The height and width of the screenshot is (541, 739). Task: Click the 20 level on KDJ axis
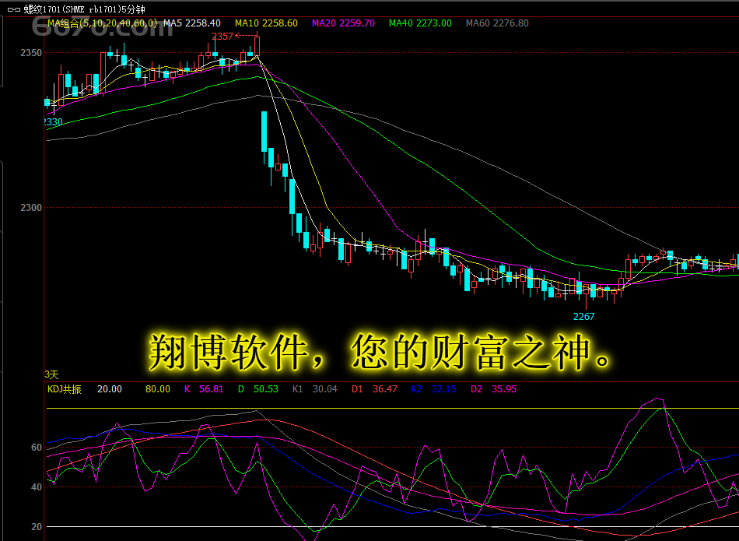pyautogui.click(x=37, y=526)
